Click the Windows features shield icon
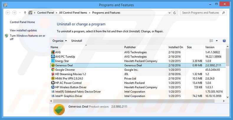Image resolution: width=233 pixels, height=120 pixels. coord(6,36)
